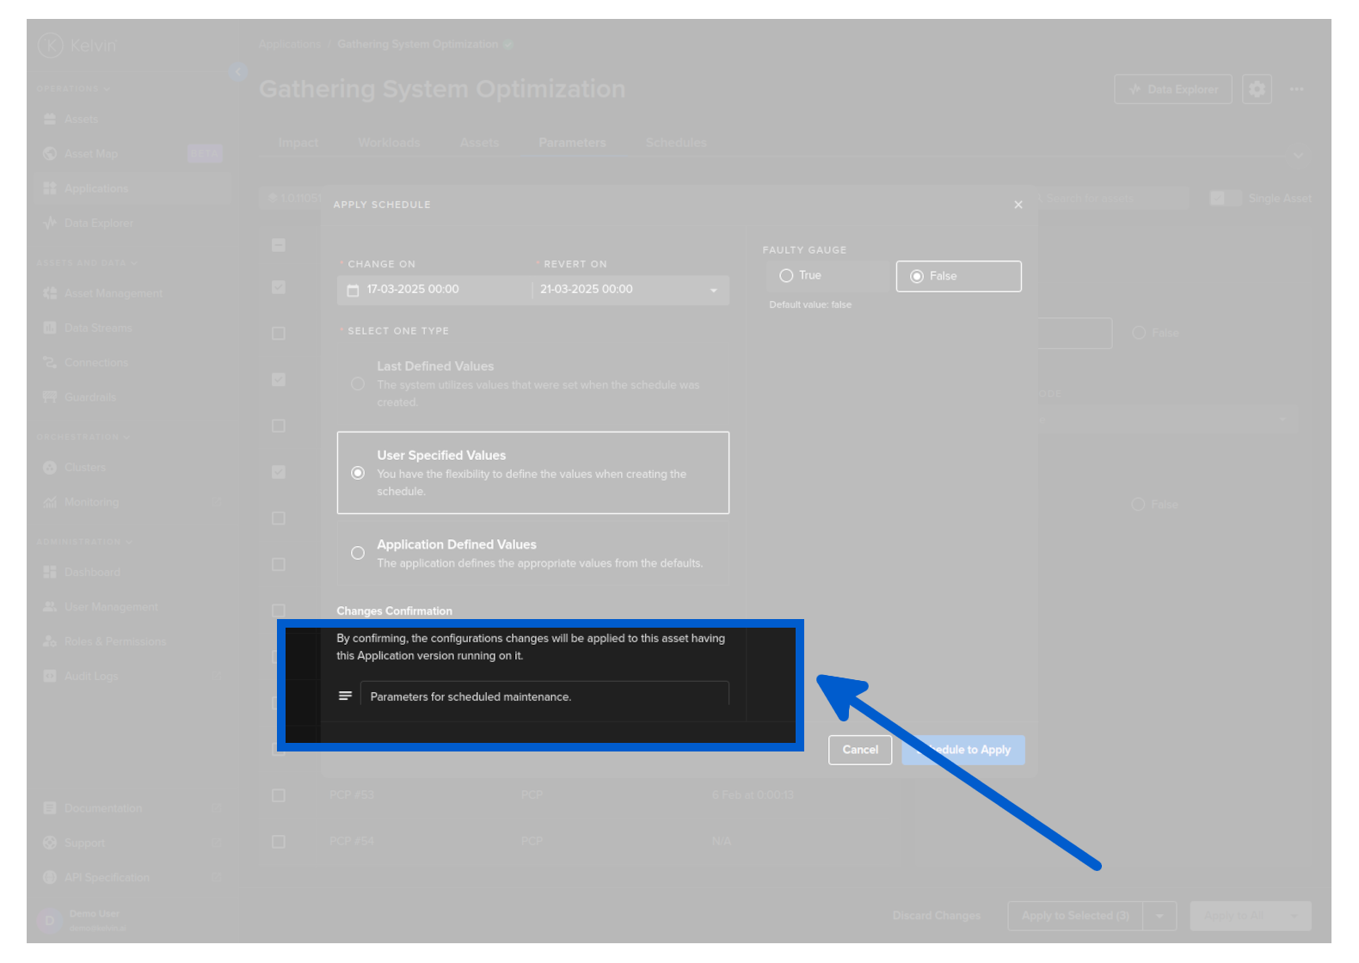The image size is (1359, 963).
Task: Click the Cancel button
Action: pos(860,750)
